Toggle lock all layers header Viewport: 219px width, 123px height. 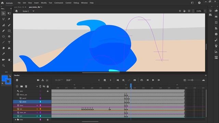pos(48,86)
